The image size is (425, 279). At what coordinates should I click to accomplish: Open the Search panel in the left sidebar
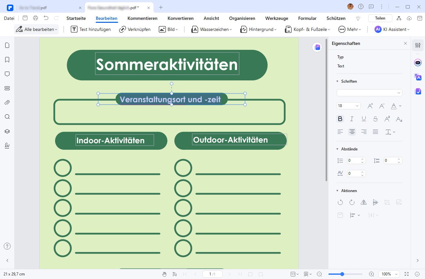point(7,117)
